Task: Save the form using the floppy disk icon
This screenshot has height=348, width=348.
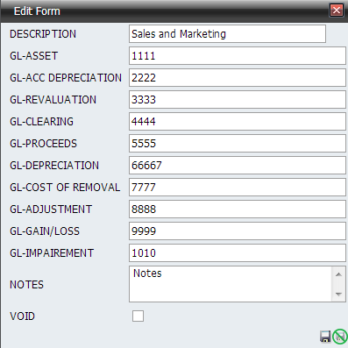Action: [x=325, y=337]
